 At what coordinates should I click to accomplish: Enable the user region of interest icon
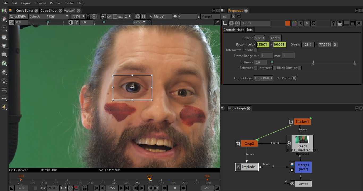[115, 16]
